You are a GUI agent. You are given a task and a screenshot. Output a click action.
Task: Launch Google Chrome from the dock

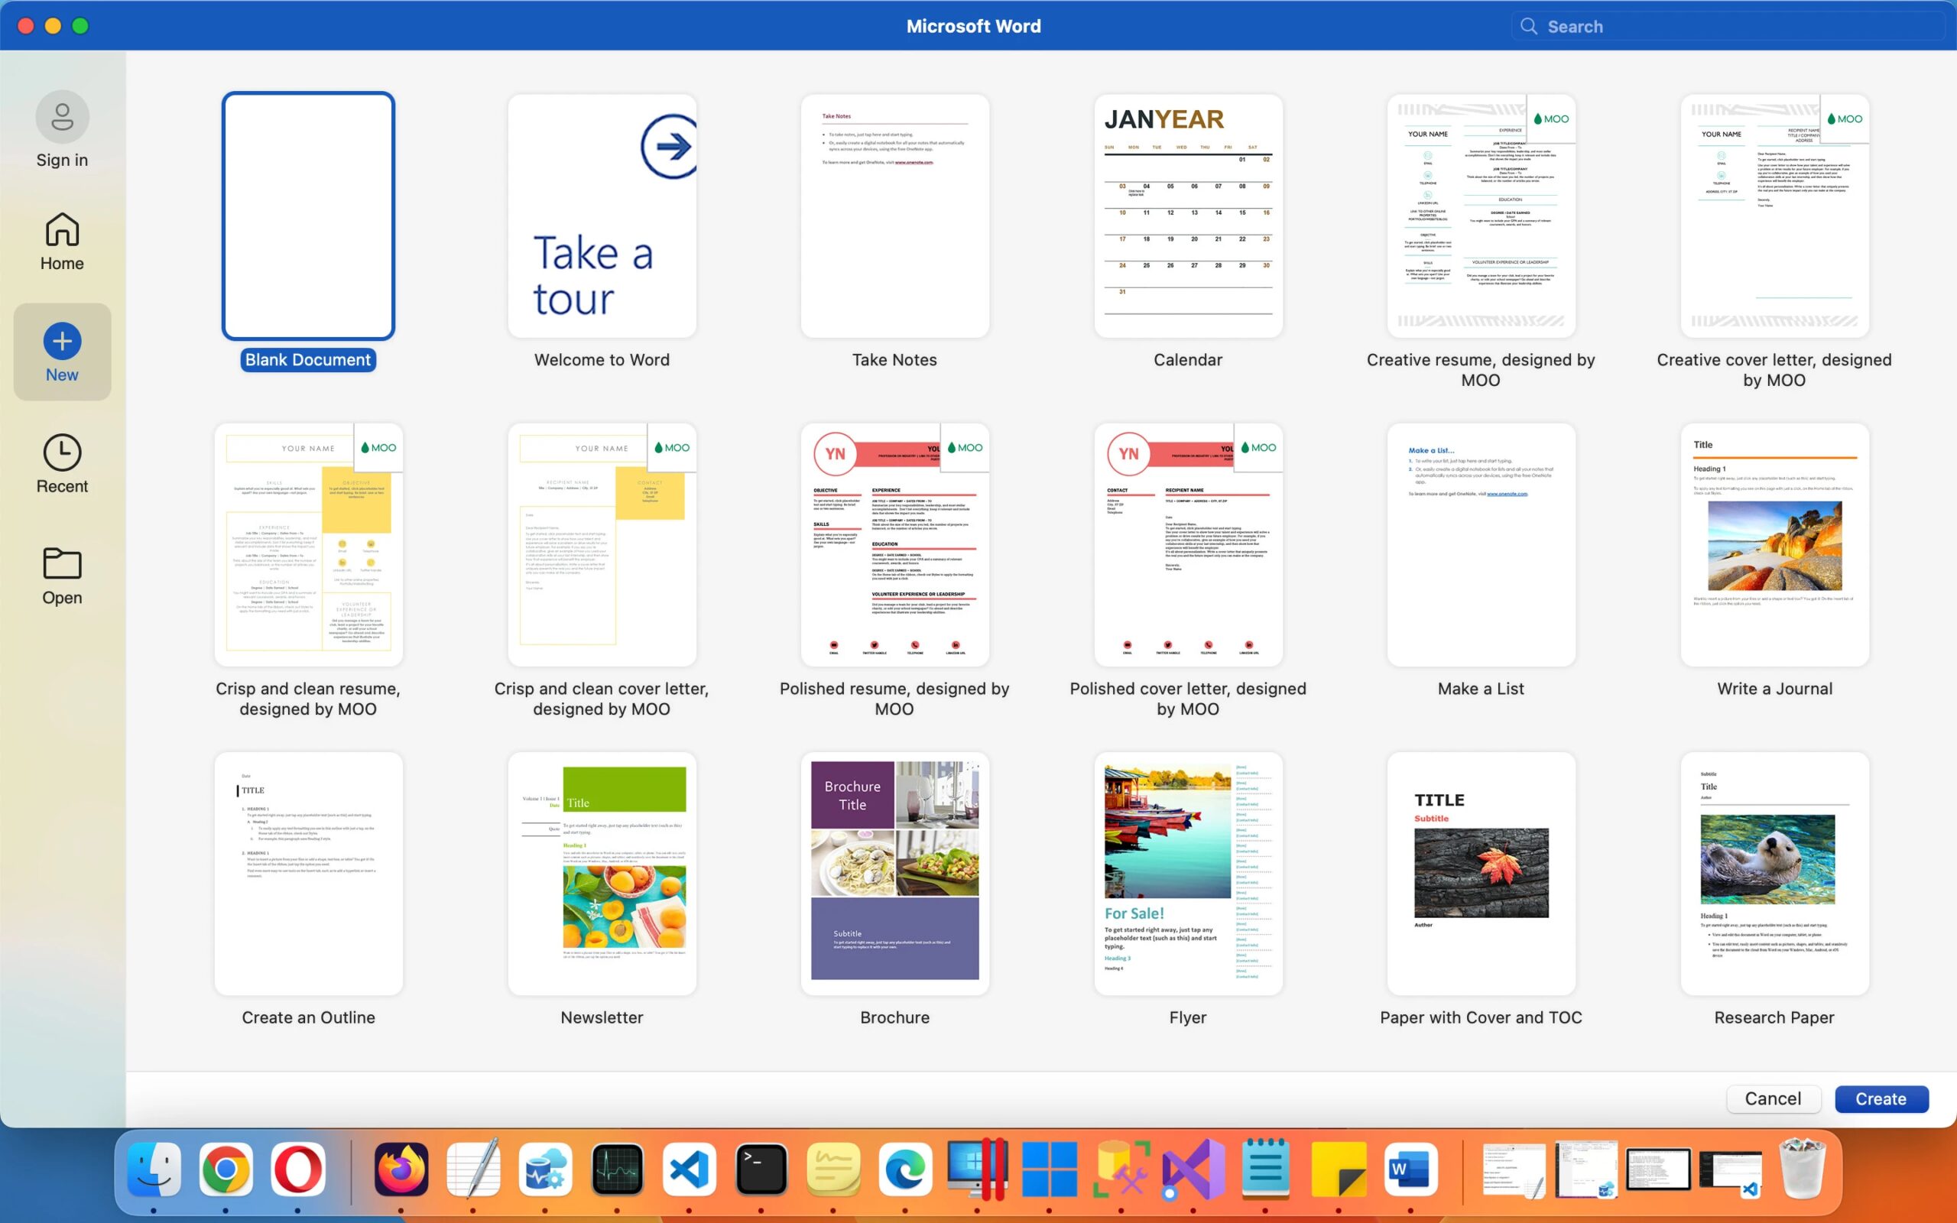(226, 1169)
